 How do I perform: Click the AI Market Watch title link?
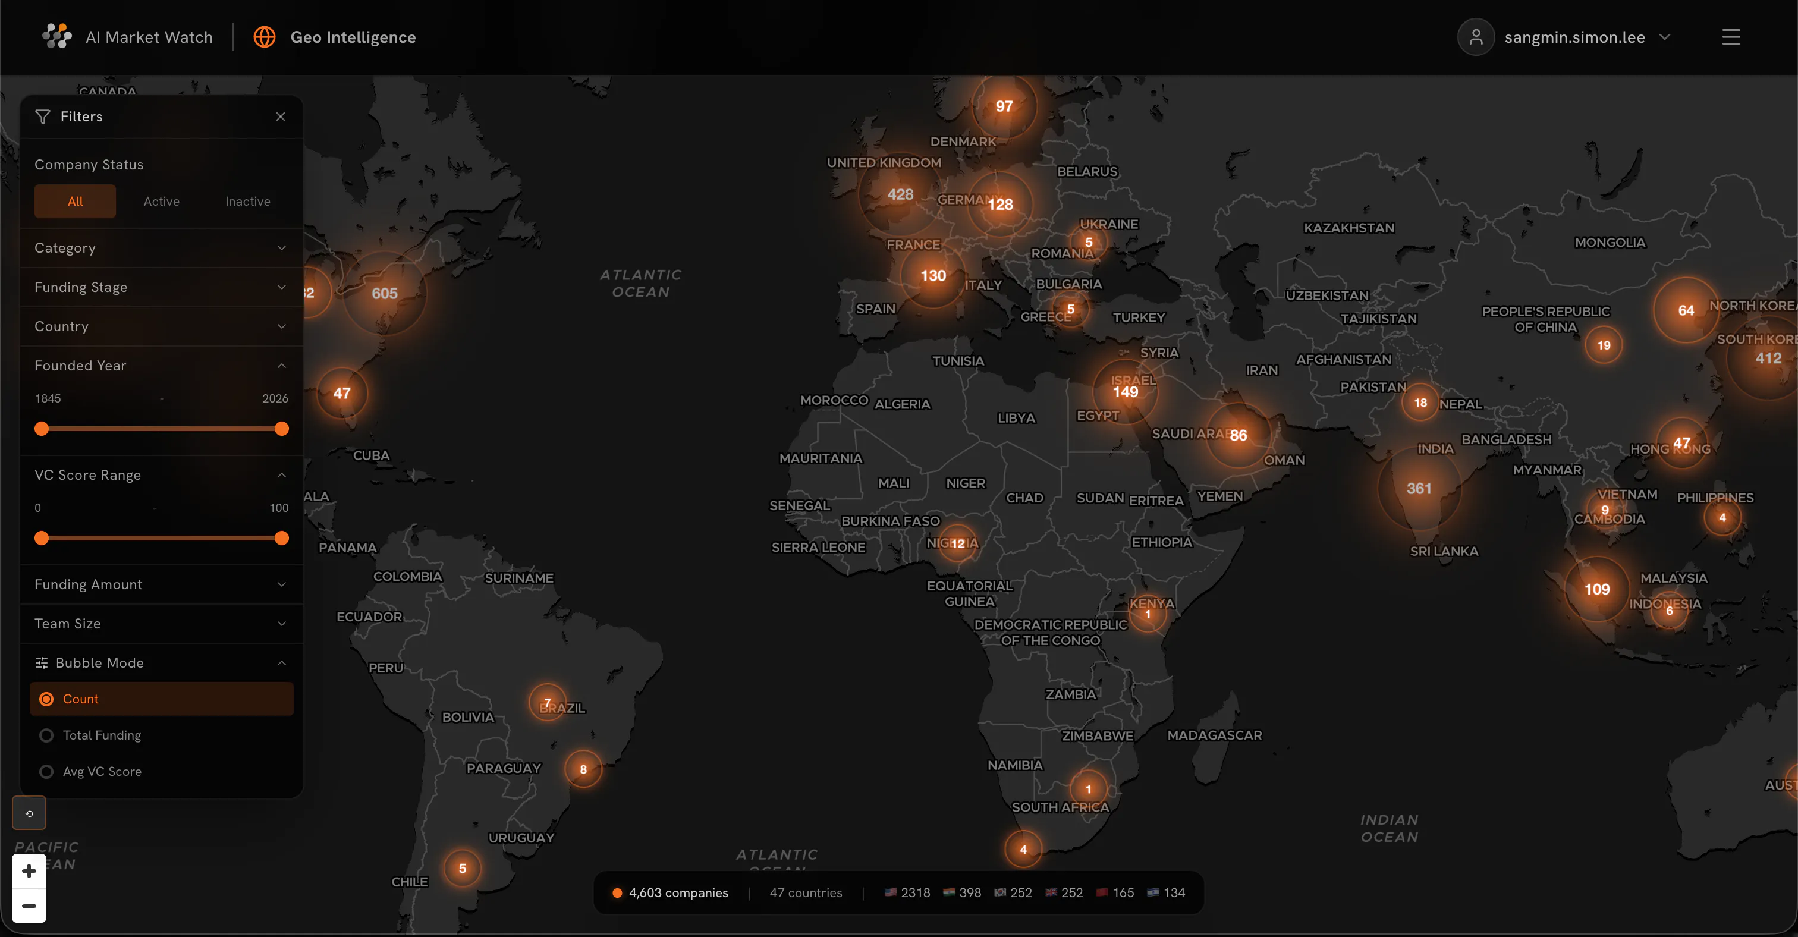pos(149,37)
